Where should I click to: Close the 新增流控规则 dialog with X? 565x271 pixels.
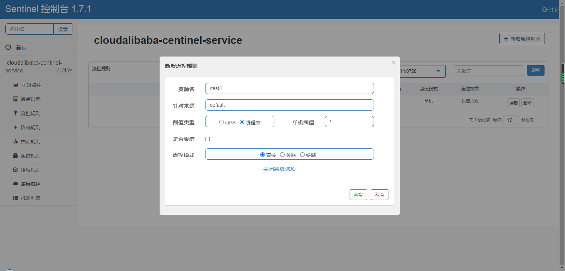point(393,63)
